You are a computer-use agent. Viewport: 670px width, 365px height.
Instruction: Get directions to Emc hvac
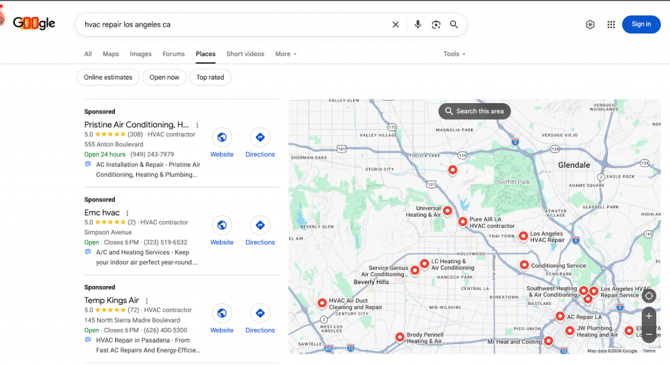[x=260, y=225]
